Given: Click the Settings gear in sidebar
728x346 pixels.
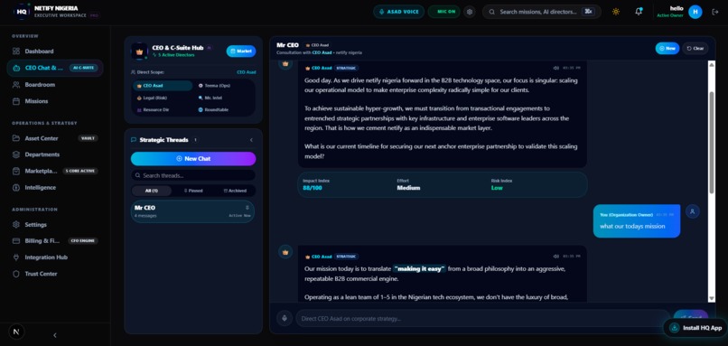Looking at the screenshot, I should point(17,224).
